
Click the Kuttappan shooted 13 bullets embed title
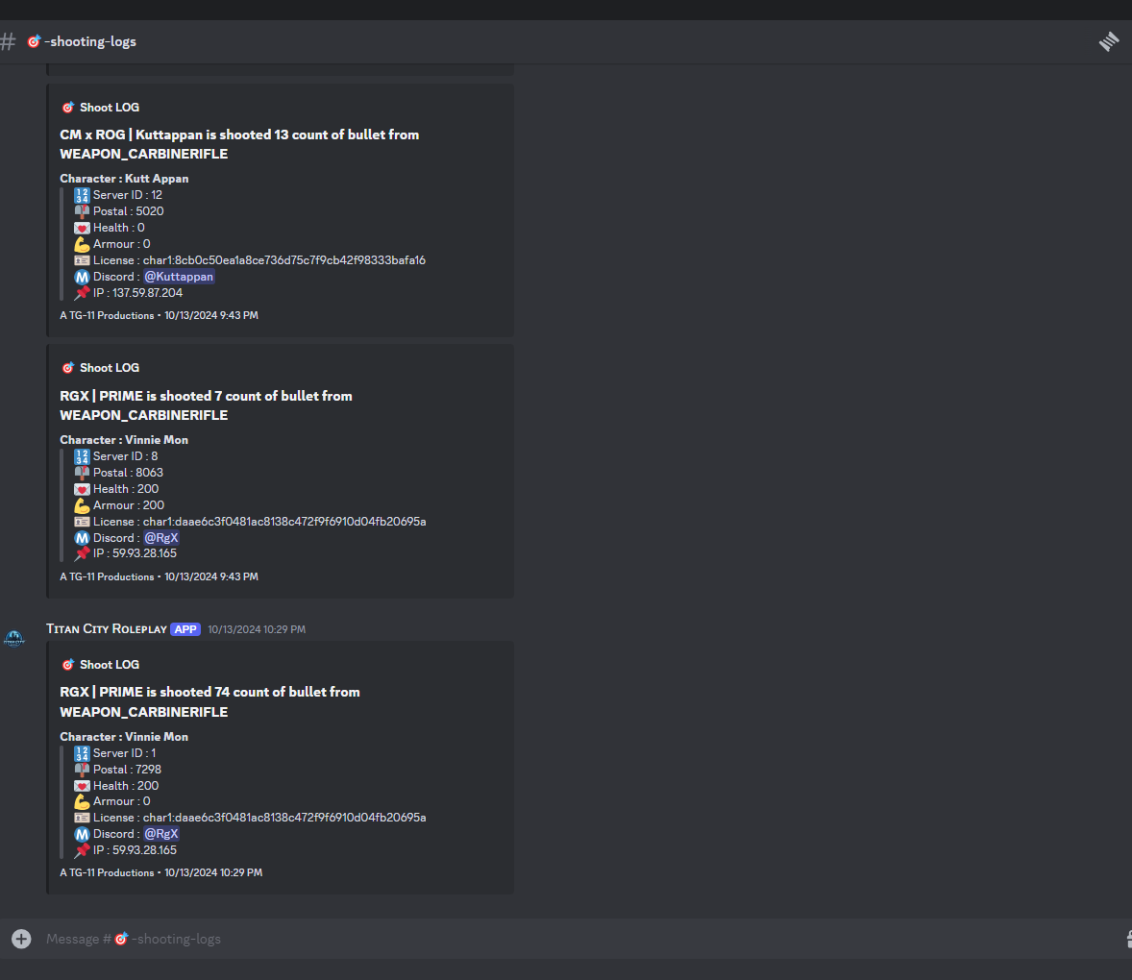pyautogui.click(x=239, y=144)
